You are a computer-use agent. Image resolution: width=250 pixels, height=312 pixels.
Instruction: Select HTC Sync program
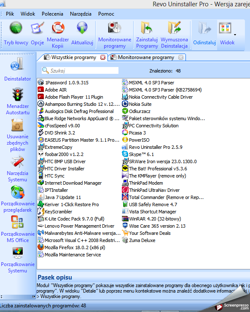coord(51,176)
